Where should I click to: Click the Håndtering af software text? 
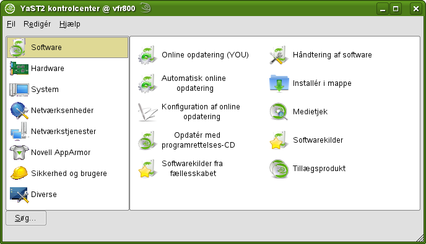(333, 55)
